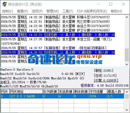Click the 剩余数据 column header
The height and width of the screenshot is (113, 130).
click(x=81, y=92)
